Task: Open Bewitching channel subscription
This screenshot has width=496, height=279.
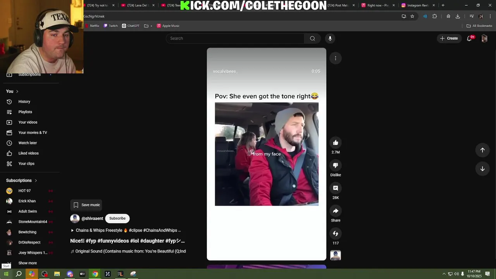Action: (27, 232)
